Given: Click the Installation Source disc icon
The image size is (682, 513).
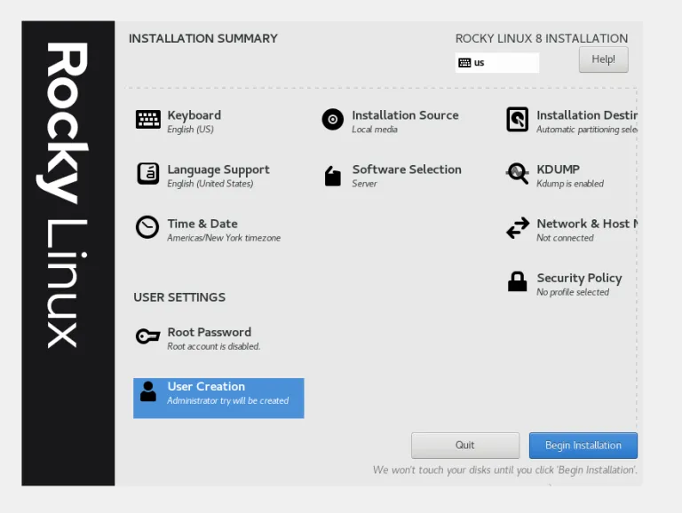Looking at the screenshot, I should coord(333,119).
